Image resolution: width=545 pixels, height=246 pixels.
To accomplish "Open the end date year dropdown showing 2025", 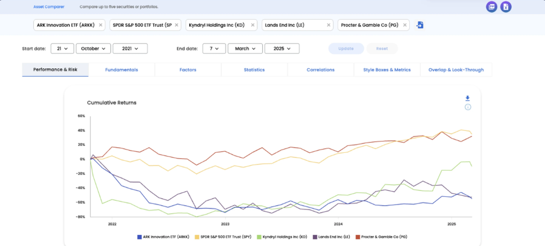I will (282, 49).
